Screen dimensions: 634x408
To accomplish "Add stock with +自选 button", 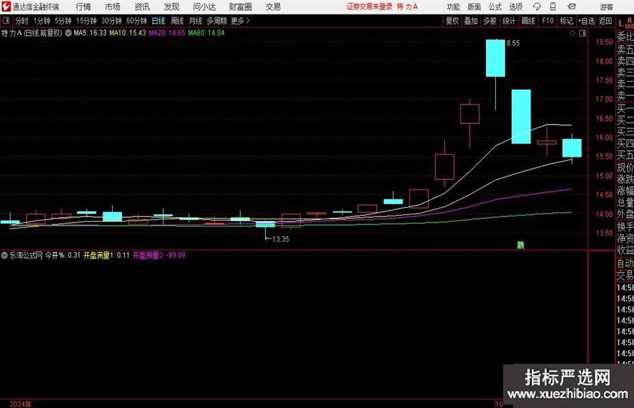I will pos(586,21).
